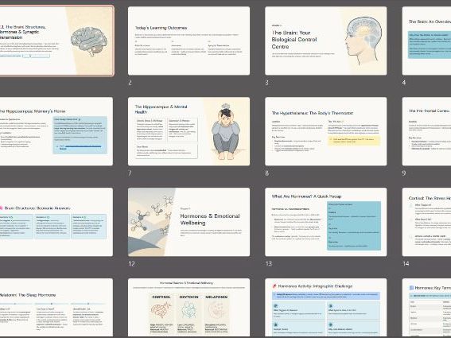Click the slide number 9 label
Viewport: 451px width, 338px height.
coord(404,173)
